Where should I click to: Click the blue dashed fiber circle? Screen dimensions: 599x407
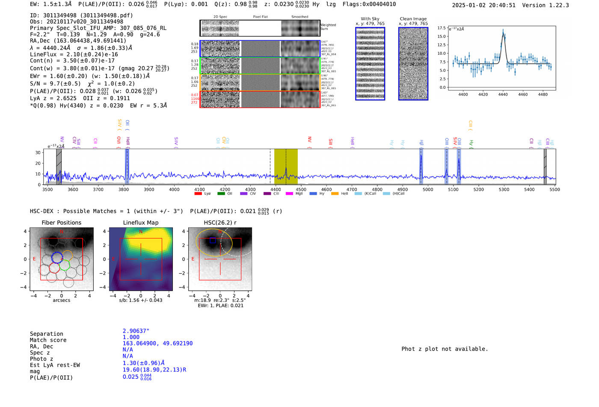click(x=57, y=258)
